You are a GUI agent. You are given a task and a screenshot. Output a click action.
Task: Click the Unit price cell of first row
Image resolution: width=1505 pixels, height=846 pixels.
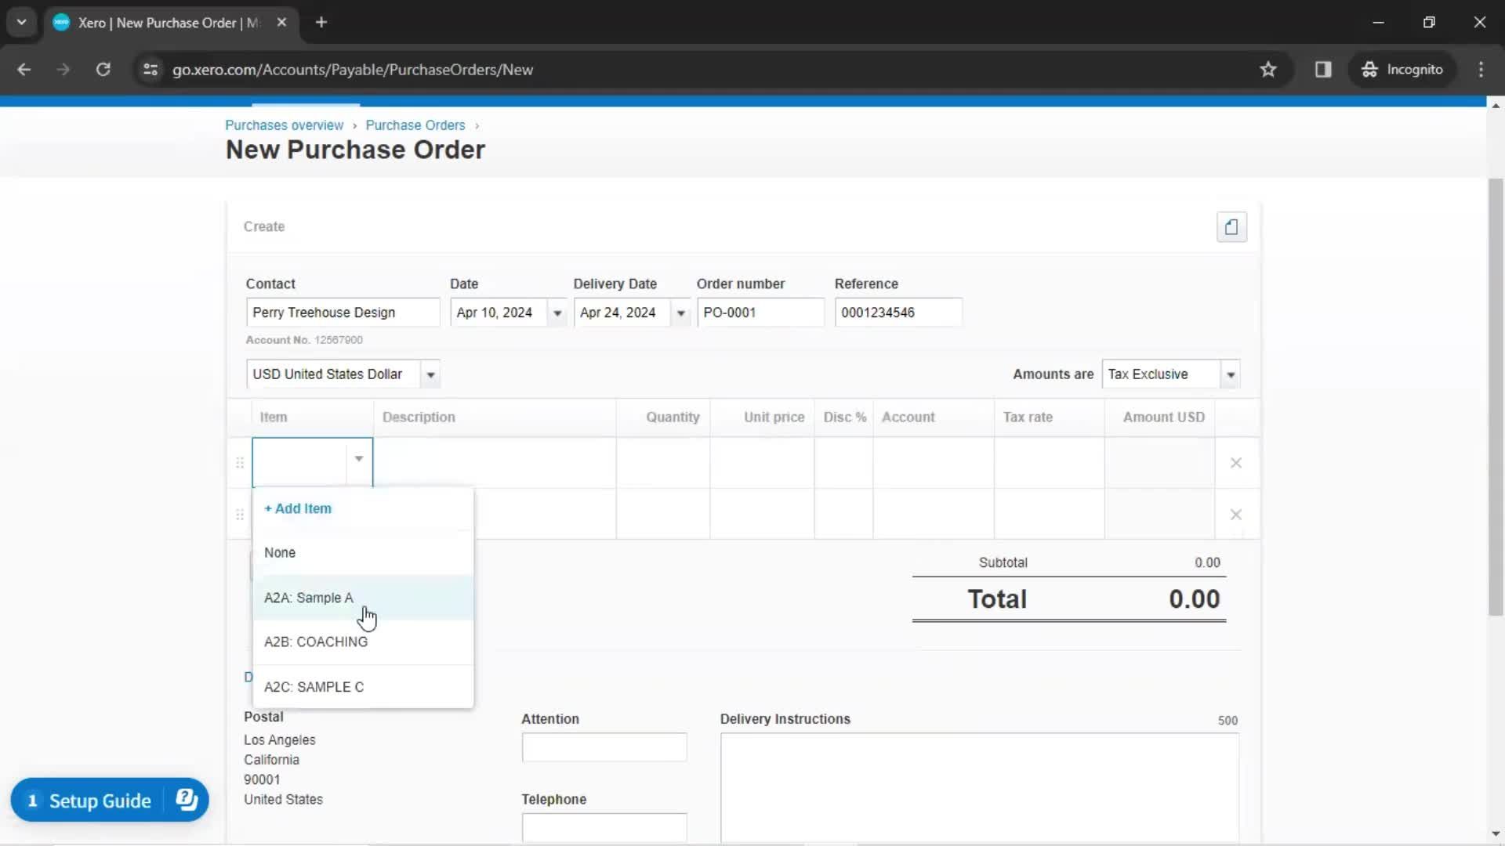762,463
